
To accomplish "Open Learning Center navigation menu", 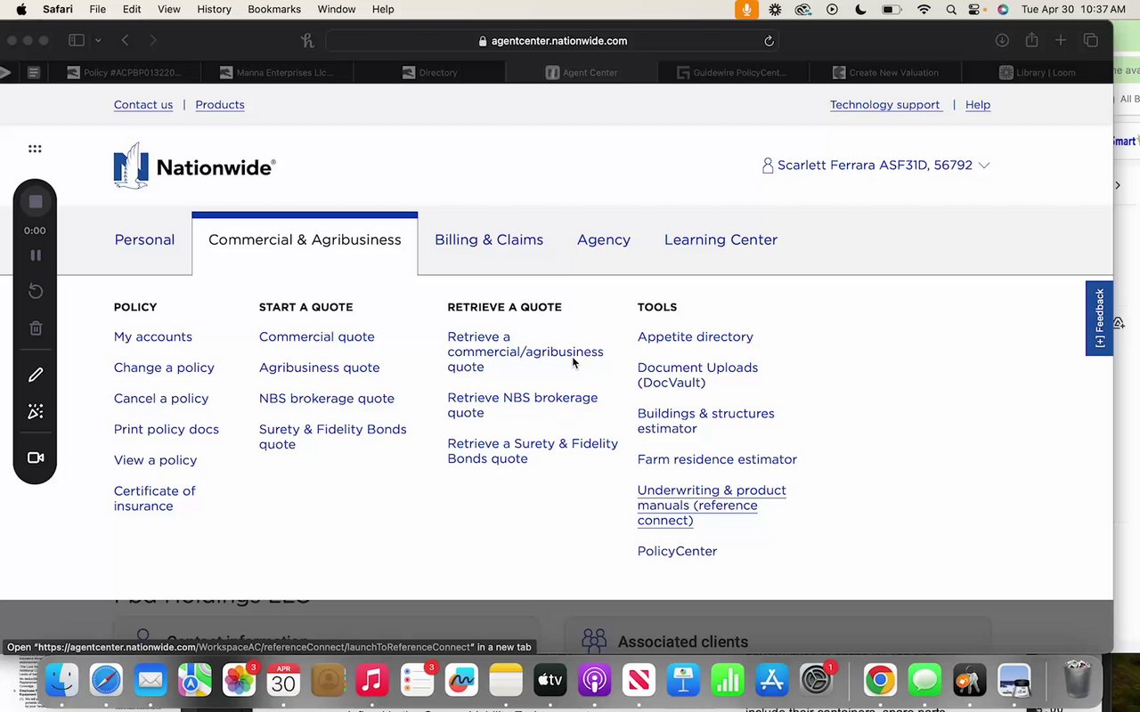I will [x=721, y=240].
